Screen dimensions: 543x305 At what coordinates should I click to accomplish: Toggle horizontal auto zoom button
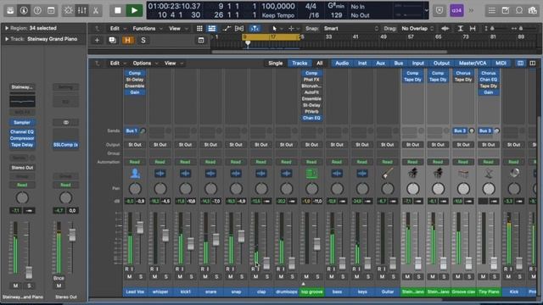[x=473, y=28]
